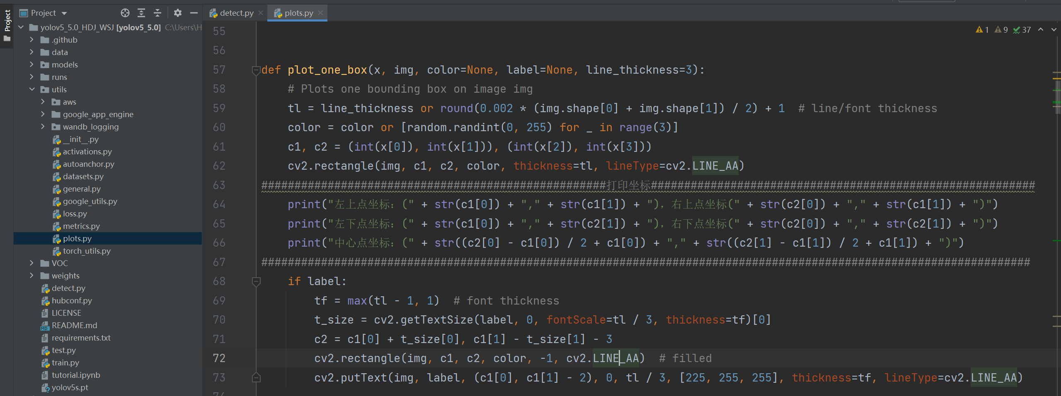Click the Expand All icon in Project toolbar

pyautogui.click(x=141, y=13)
